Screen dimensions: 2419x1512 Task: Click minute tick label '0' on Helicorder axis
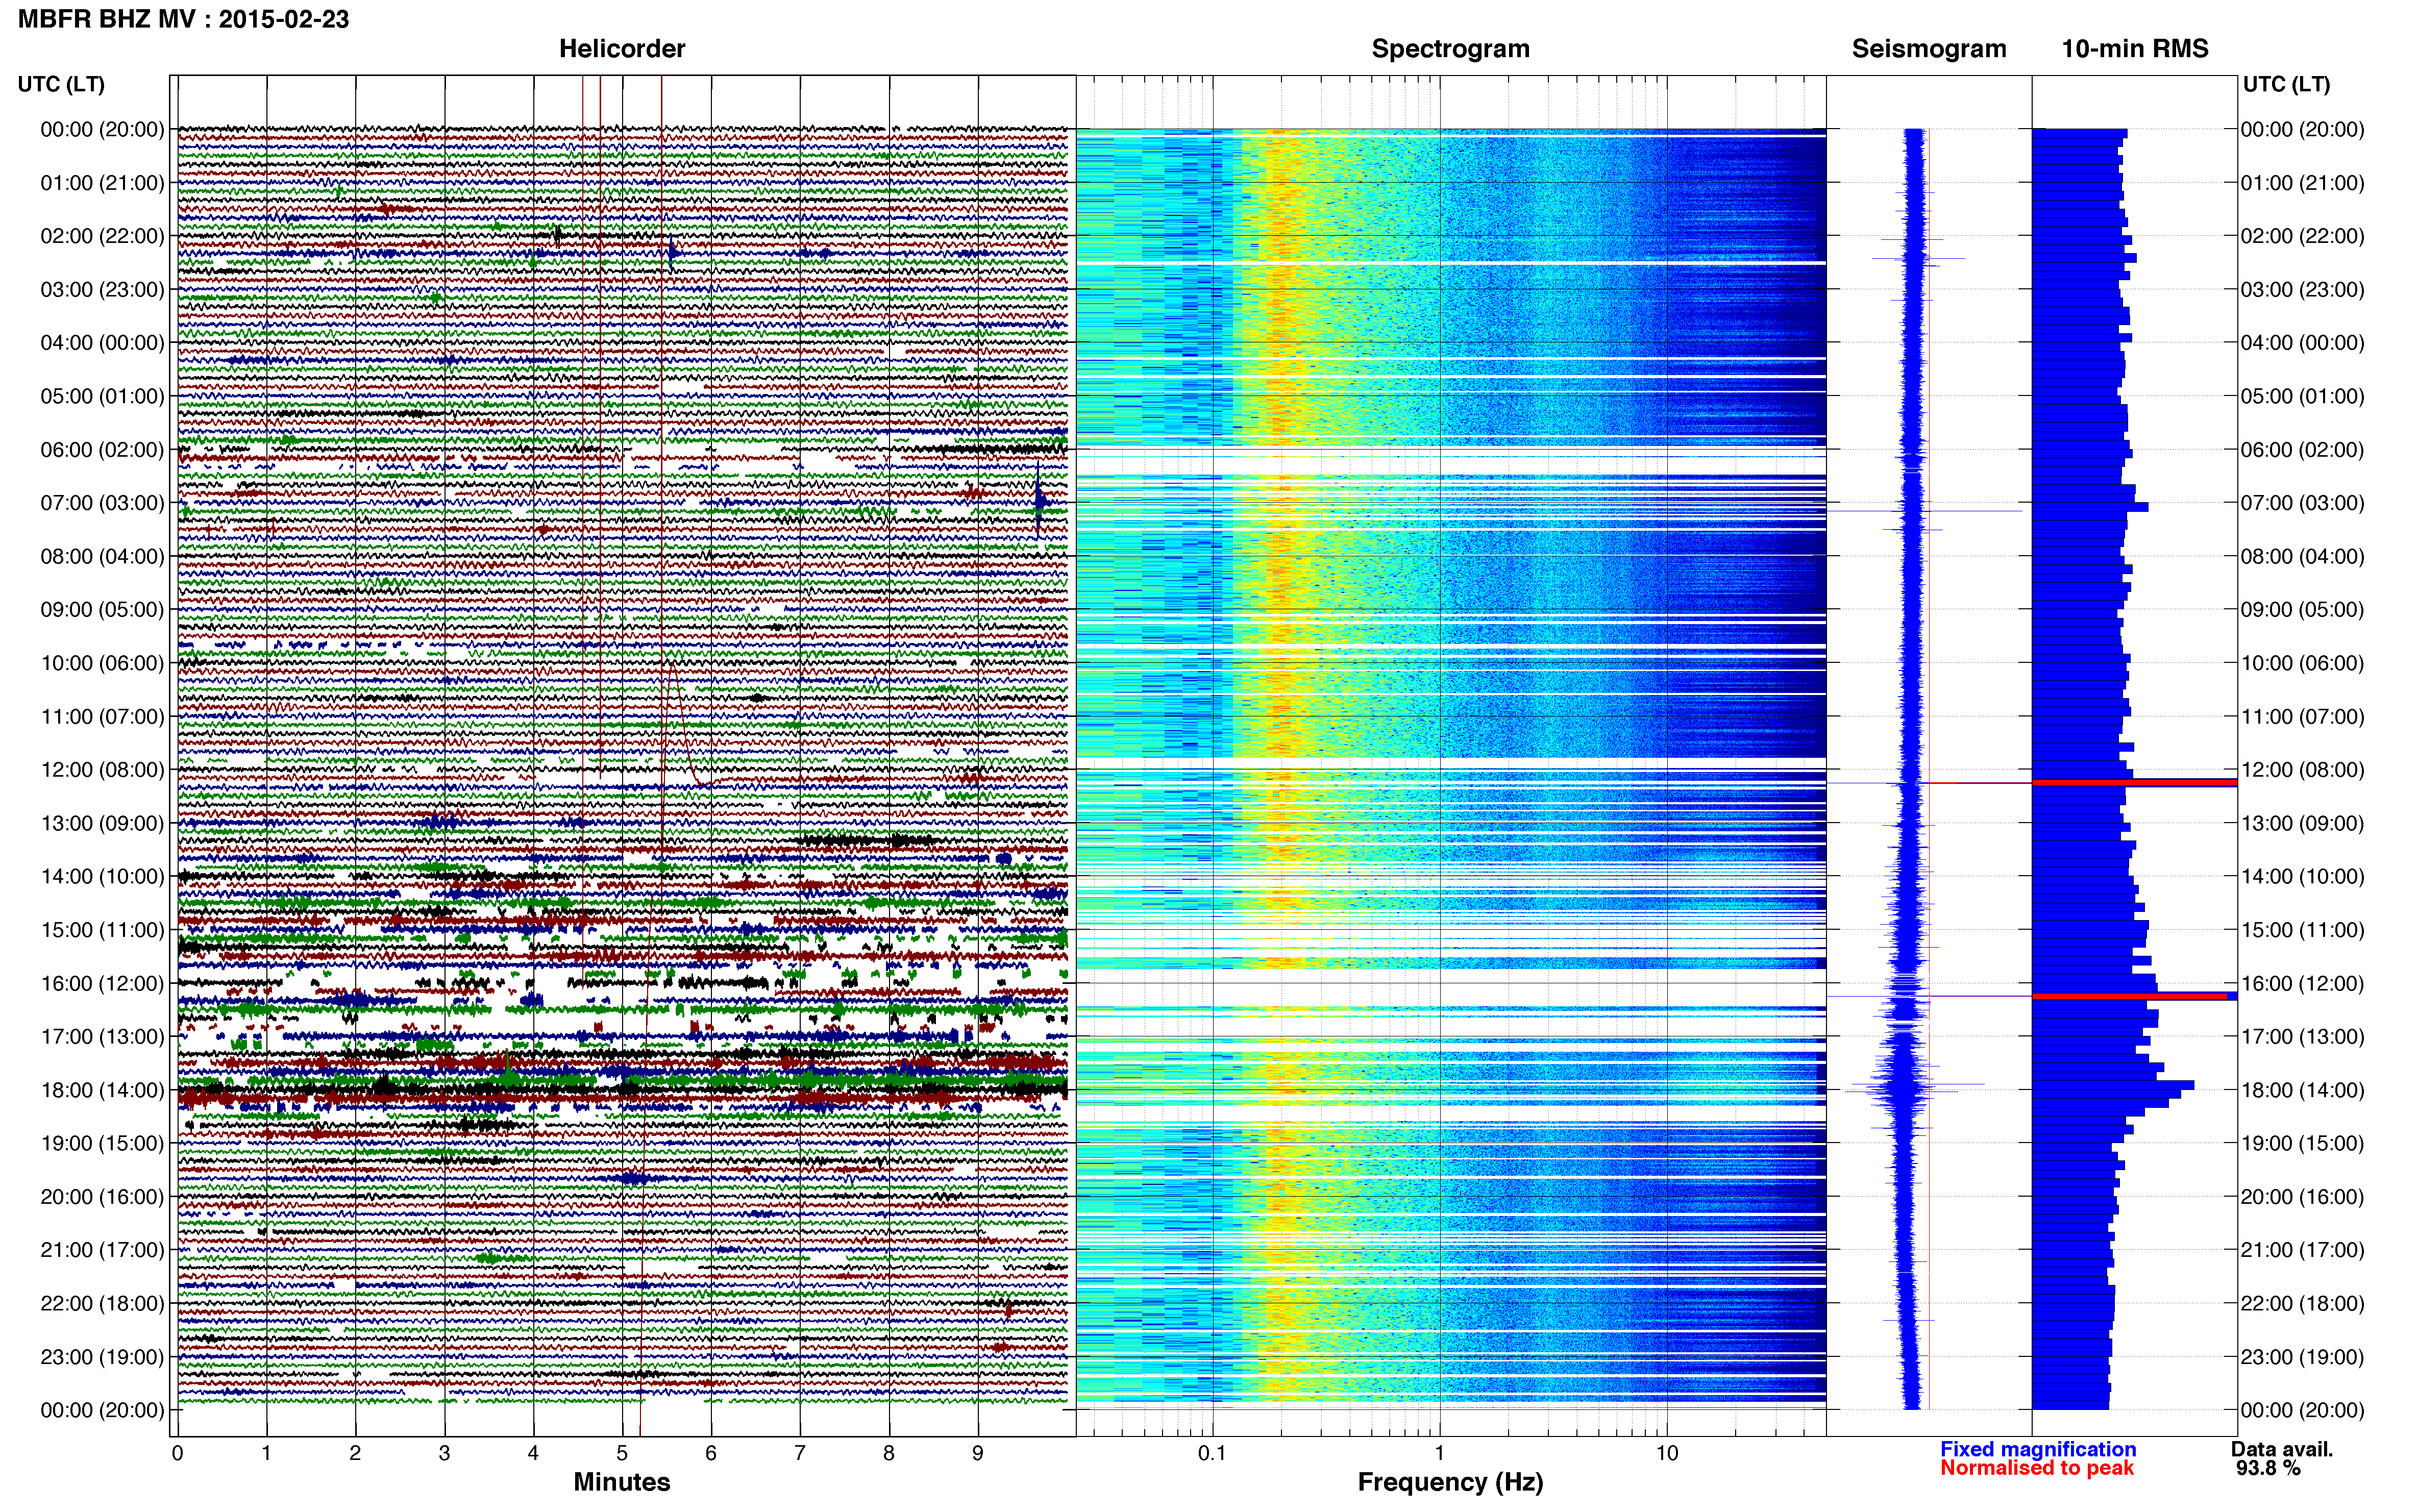pyautogui.click(x=177, y=1453)
